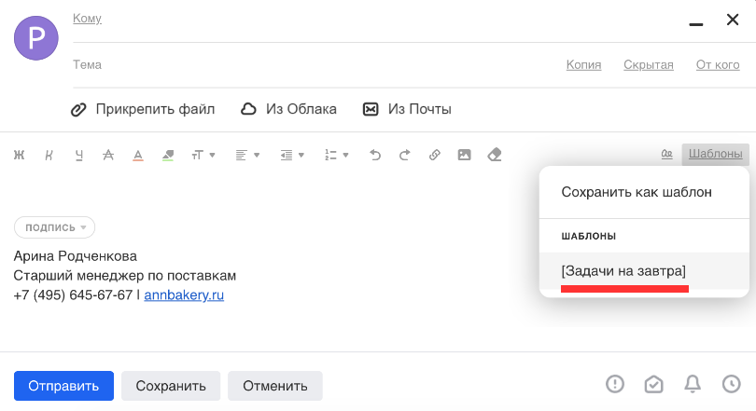This screenshot has height=411, width=756.
Task: Enable the reminder bell icon
Action: point(693,384)
